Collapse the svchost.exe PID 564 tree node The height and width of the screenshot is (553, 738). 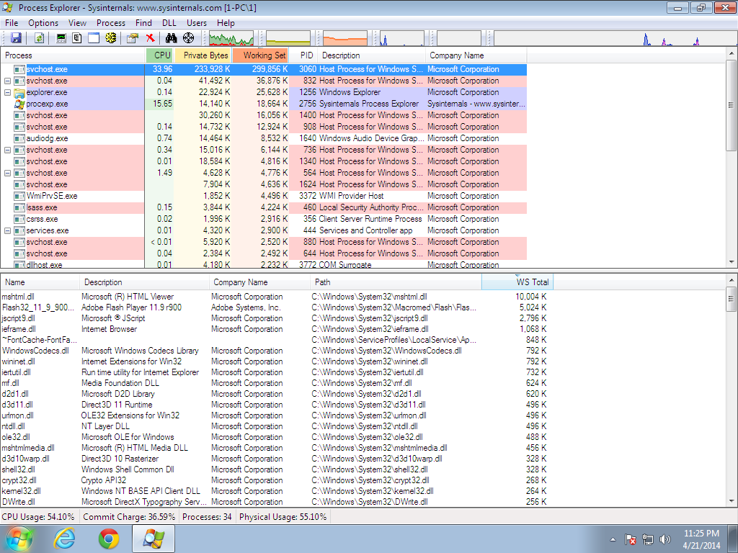pyautogui.click(x=7, y=173)
